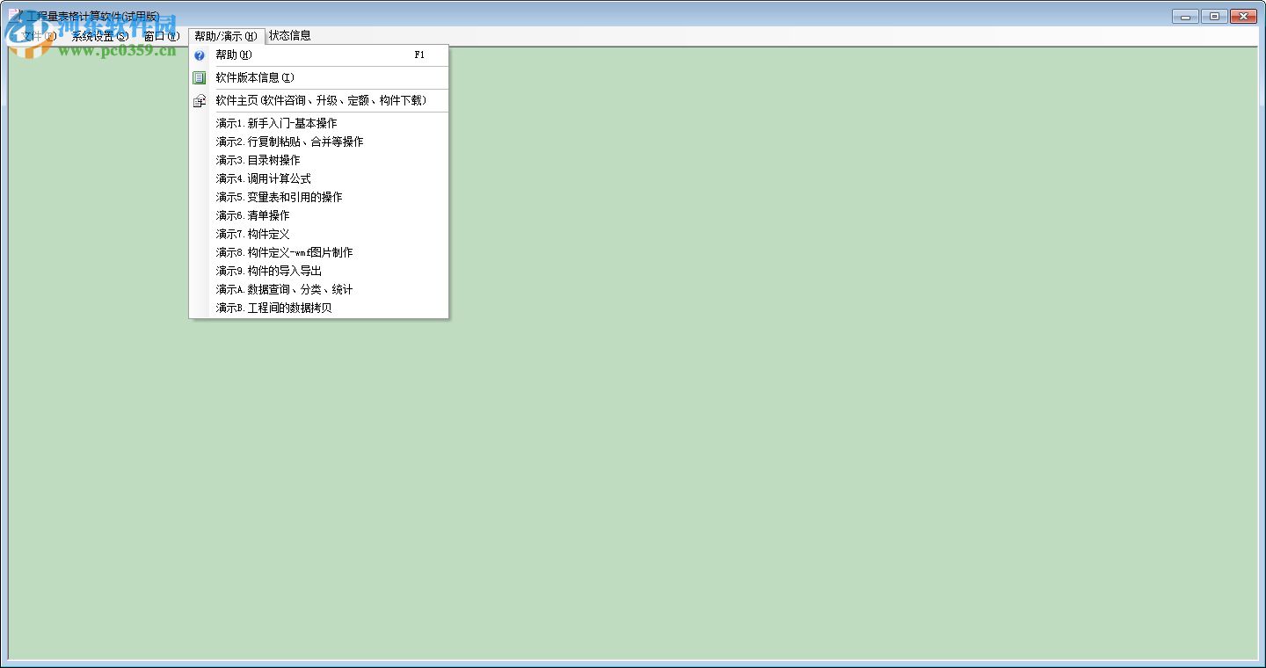Start 演示9.构件的导入导出
This screenshot has width=1266, height=668.
(319, 272)
